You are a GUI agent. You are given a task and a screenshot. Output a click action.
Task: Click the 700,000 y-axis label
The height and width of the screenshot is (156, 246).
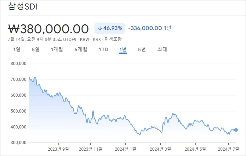tap(18, 79)
